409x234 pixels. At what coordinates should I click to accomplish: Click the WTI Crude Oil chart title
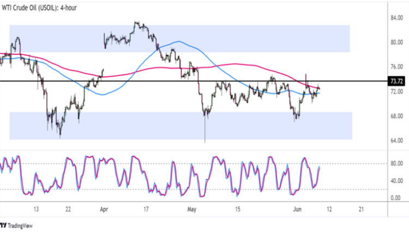[49, 6]
